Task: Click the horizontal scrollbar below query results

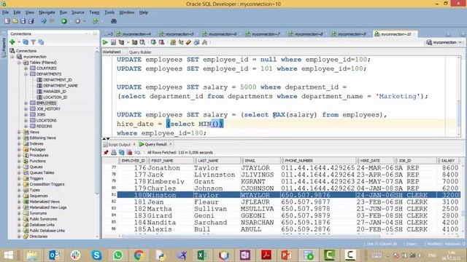Action: 250,236
